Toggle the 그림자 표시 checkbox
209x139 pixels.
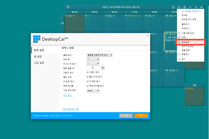tap(88, 72)
